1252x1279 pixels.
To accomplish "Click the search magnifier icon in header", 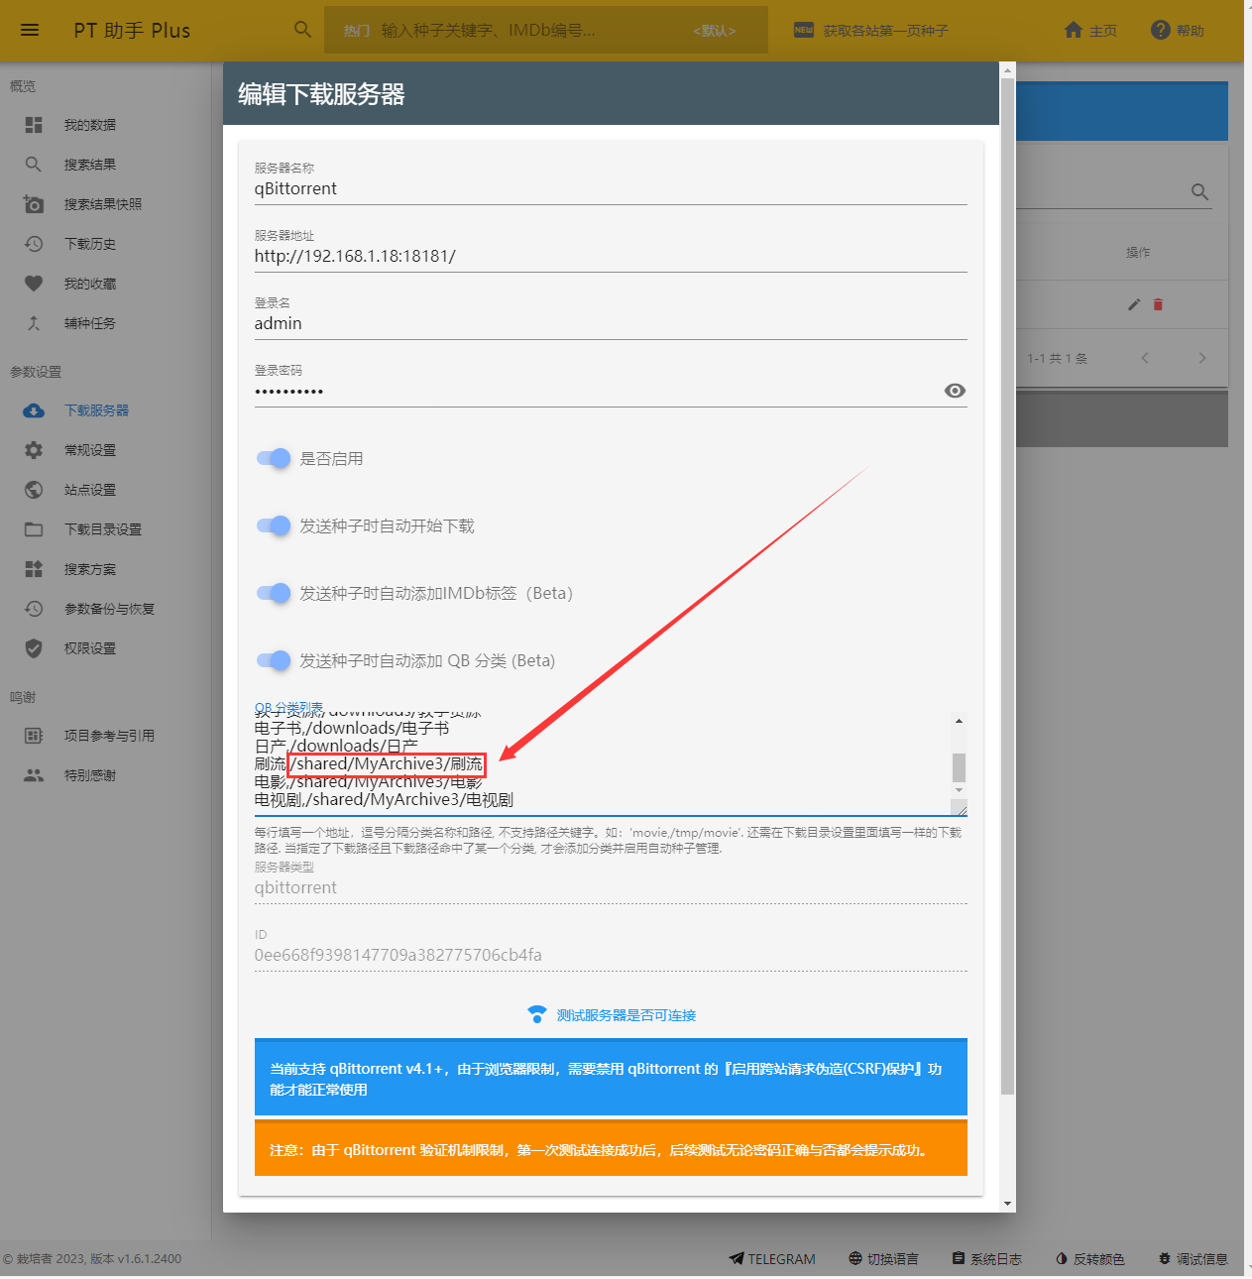I will (x=303, y=30).
